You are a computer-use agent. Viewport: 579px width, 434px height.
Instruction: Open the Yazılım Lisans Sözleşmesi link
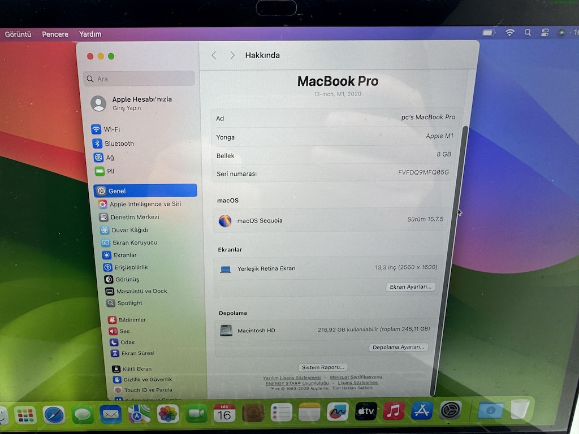point(292,378)
